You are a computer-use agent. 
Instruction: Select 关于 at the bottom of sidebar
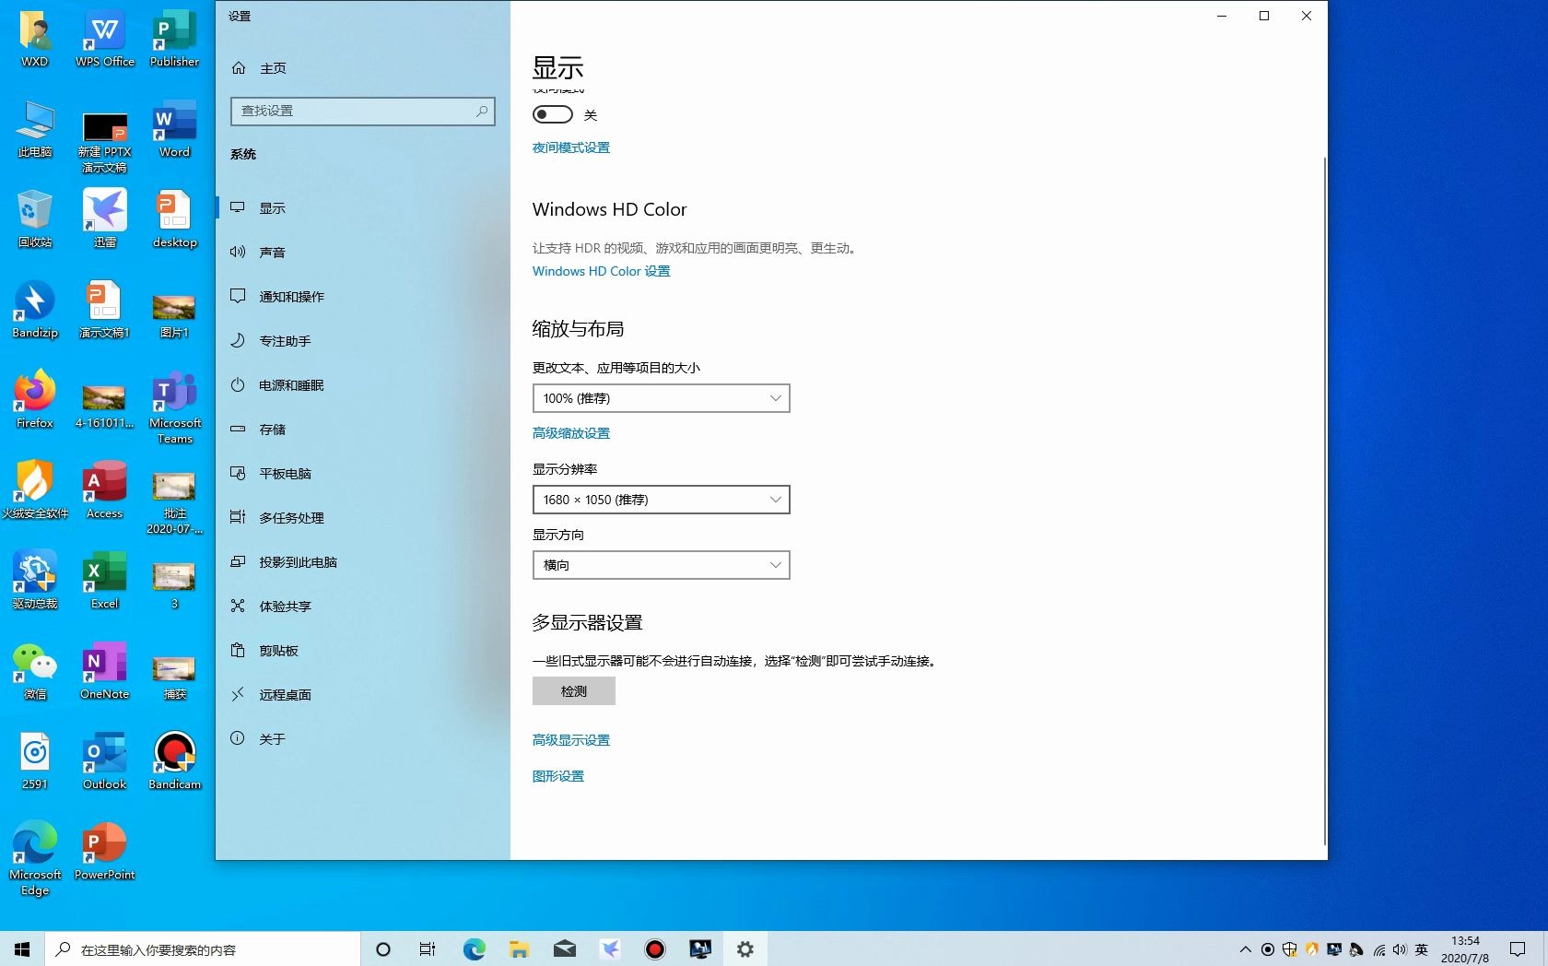coord(272,738)
